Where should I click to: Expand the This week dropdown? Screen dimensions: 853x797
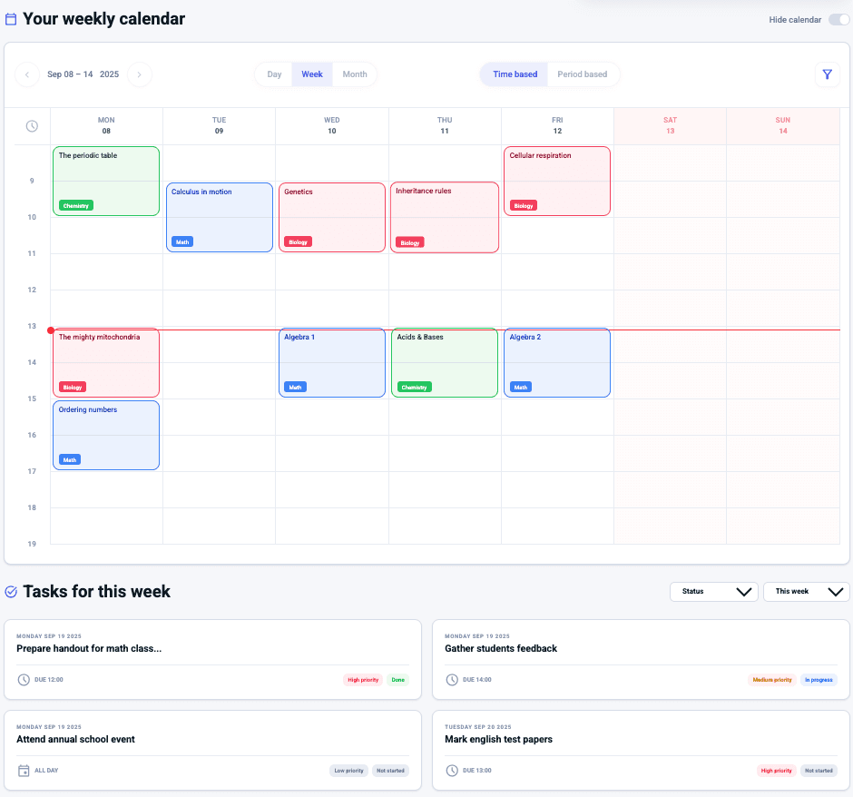pyautogui.click(x=806, y=592)
